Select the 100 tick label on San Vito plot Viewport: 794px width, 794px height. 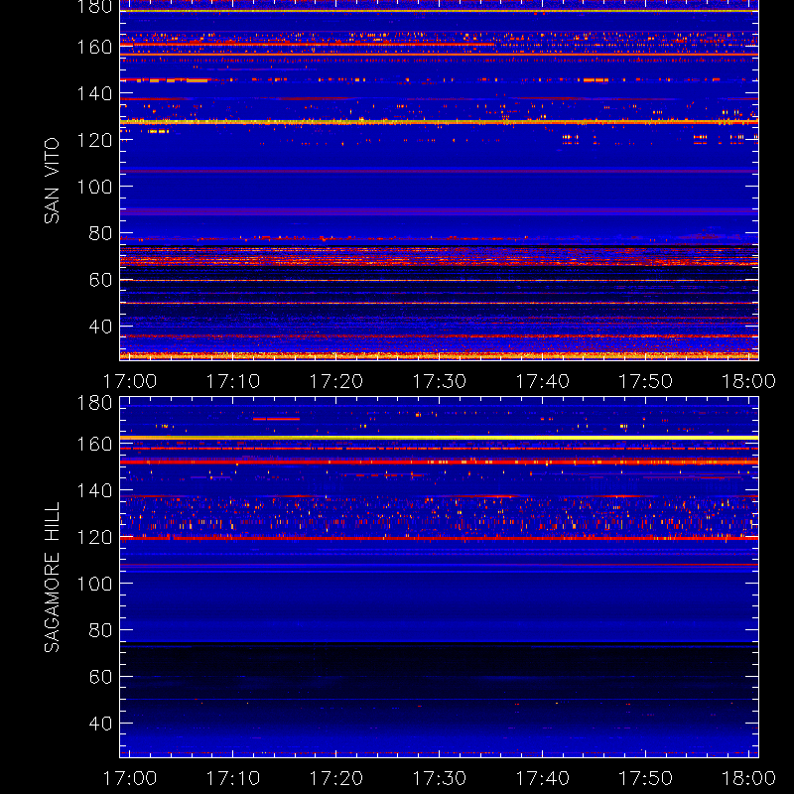[x=94, y=187]
